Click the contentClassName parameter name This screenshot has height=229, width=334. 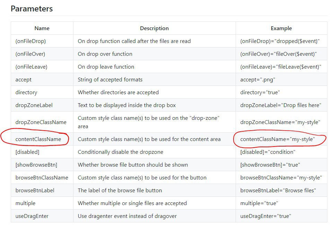pos(38,139)
